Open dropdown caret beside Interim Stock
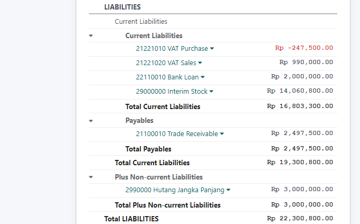360x224 pixels. 211,92
